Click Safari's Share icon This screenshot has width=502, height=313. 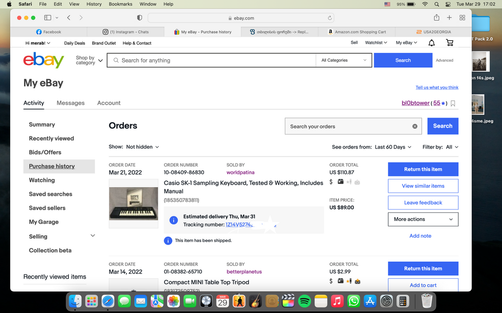coord(436,18)
